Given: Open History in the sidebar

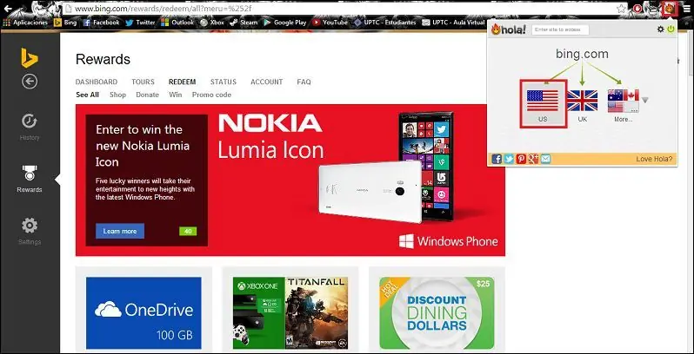Looking at the screenshot, I should point(30,128).
